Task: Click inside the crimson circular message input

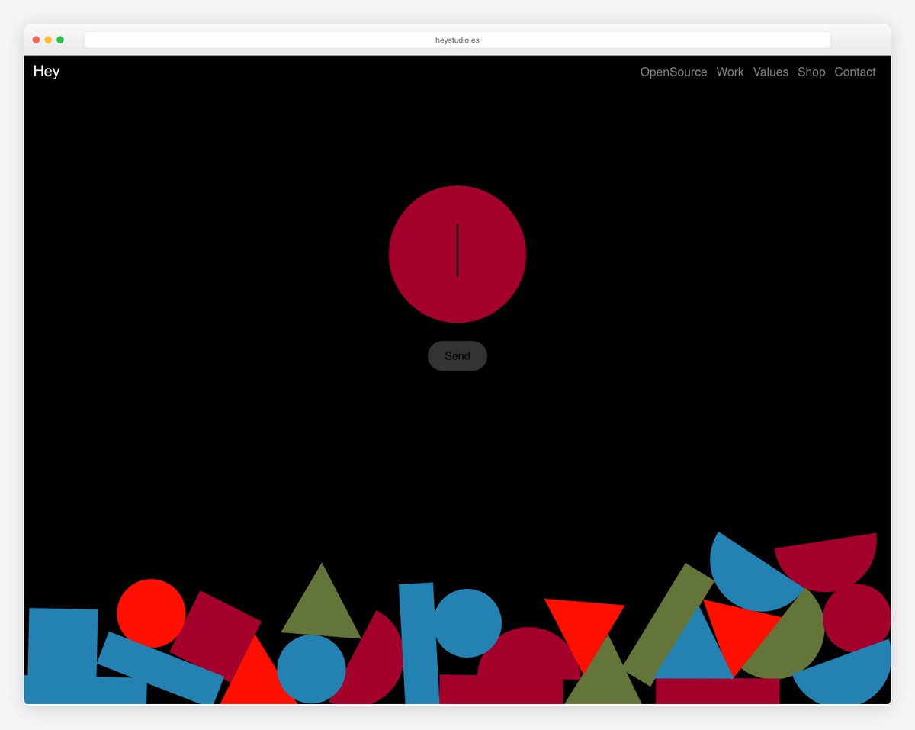Action: click(x=457, y=254)
